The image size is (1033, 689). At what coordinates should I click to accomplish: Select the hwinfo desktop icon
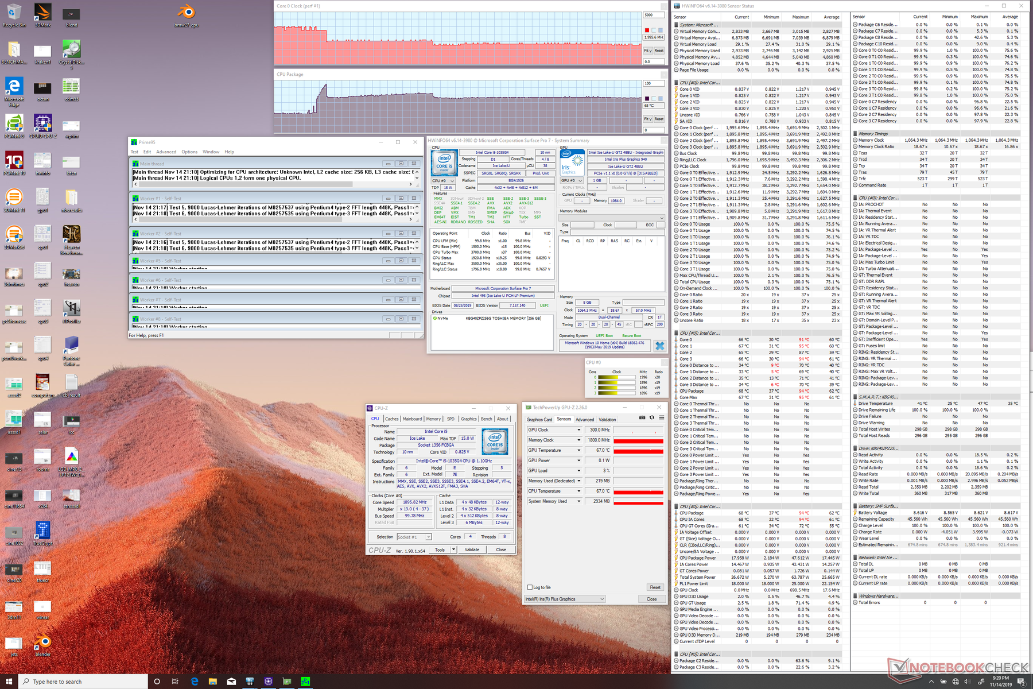click(42, 164)
